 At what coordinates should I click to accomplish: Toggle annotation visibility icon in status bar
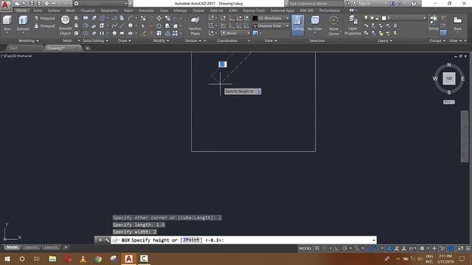click(x=397, y=249)
